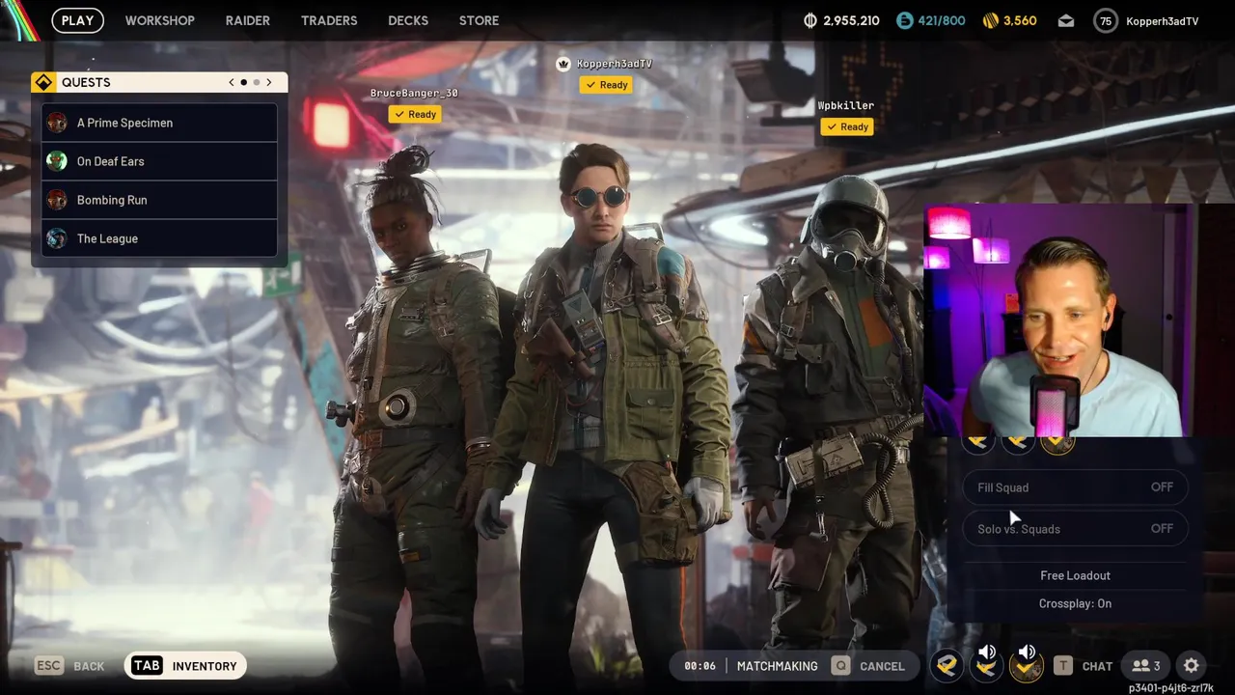Click the T key chat icon
The width and height of the screenshot is (1235, 695).
1062,665
